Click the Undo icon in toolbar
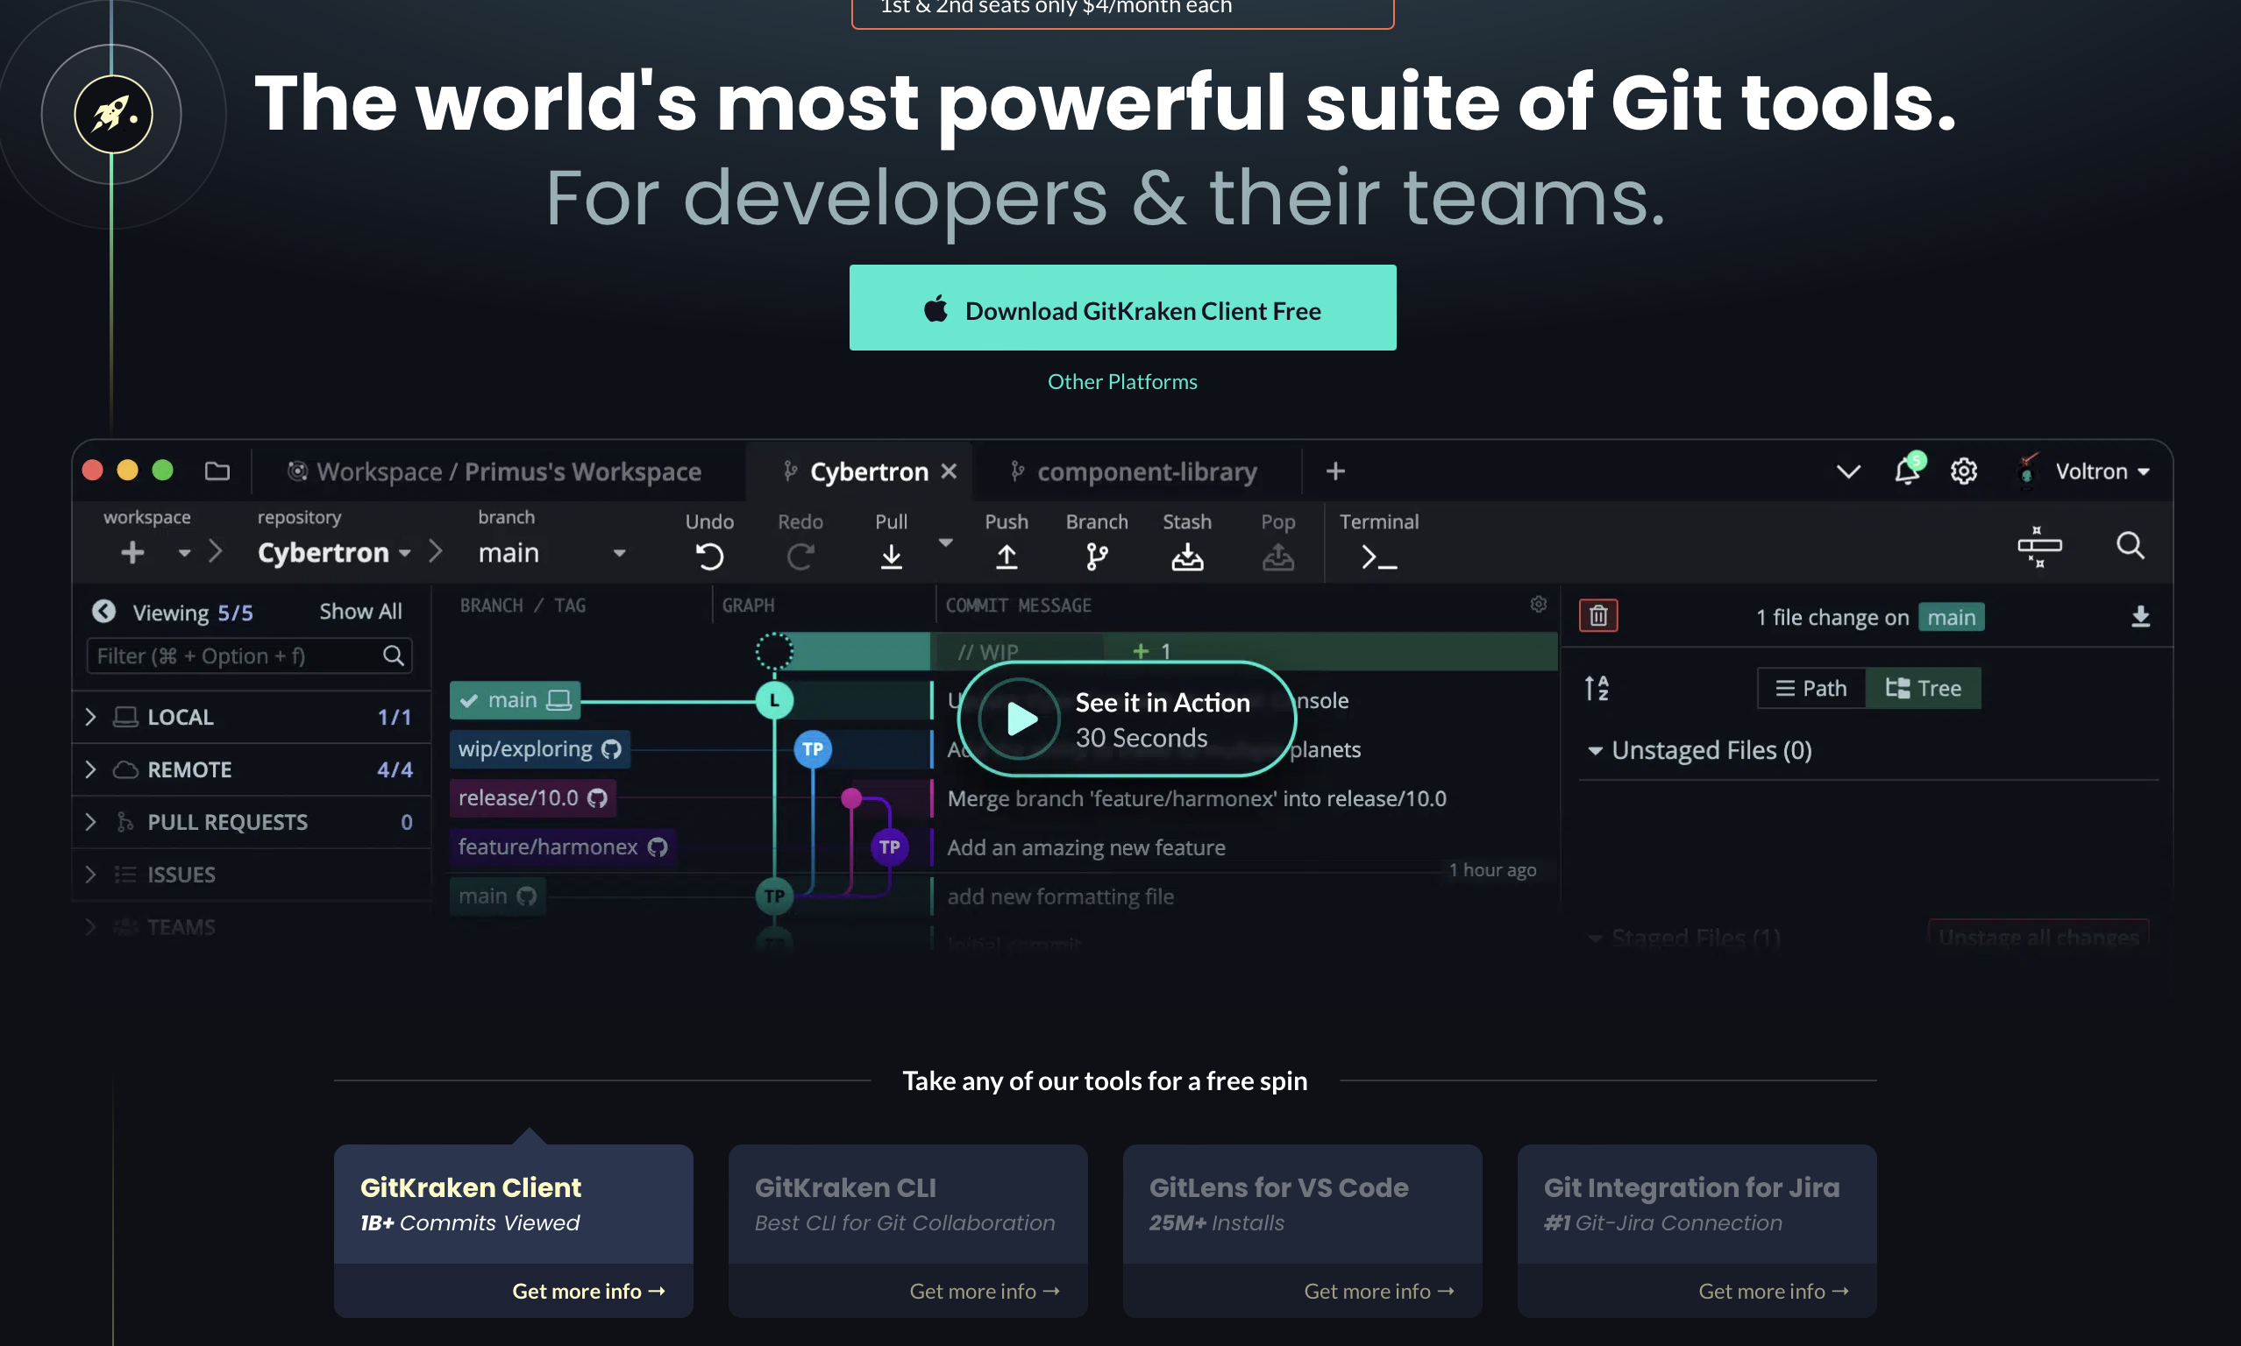 click(709, 556)
